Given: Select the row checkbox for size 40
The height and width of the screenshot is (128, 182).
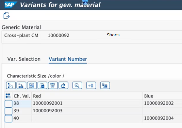Looking at the screenshot, I should coord(8,119).
